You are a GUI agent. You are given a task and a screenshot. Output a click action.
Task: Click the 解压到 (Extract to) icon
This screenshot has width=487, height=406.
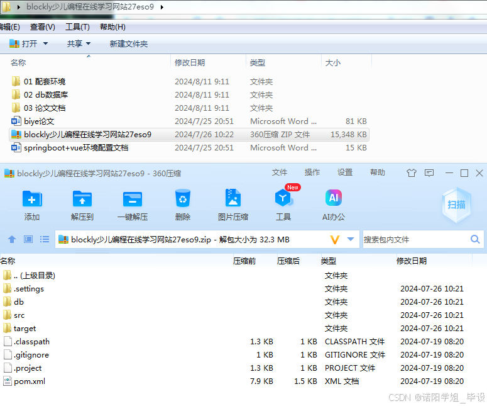[82, 199]
